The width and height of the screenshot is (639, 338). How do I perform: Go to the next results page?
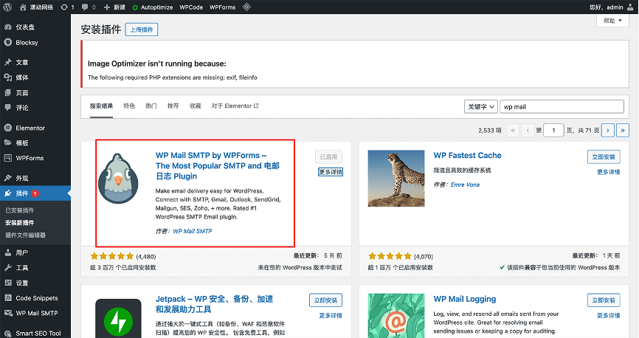607,131
